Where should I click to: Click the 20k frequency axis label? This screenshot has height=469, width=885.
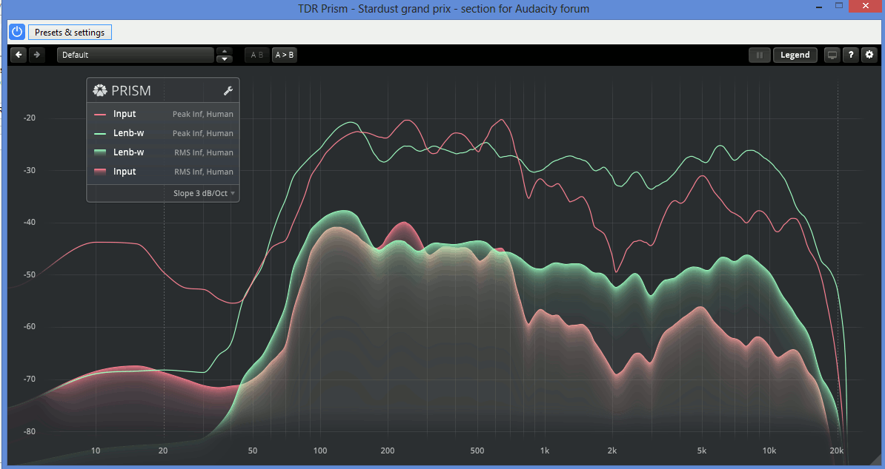point(837,451)
